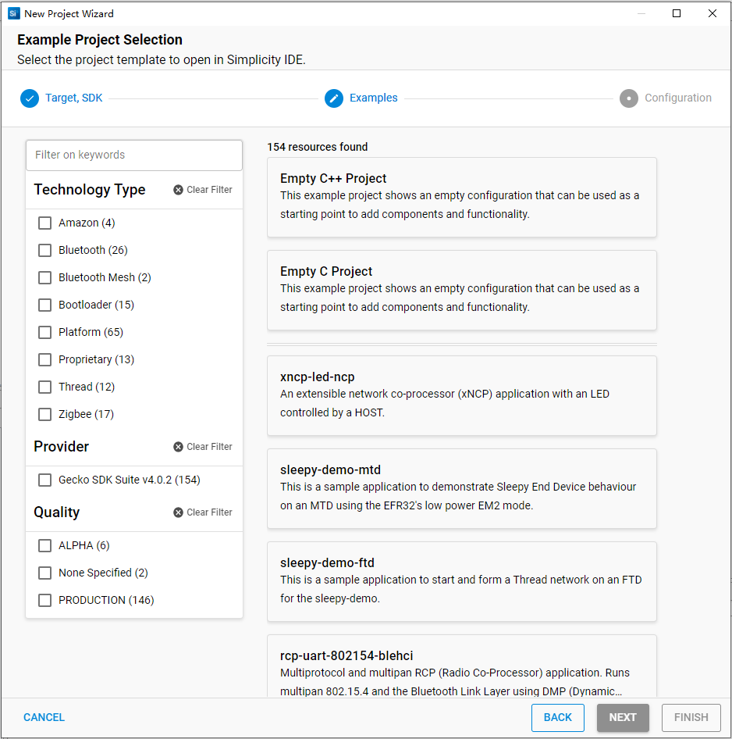Click the NEXT button
The height and width of the screenshot is (739, 732).
pos(623,717)
